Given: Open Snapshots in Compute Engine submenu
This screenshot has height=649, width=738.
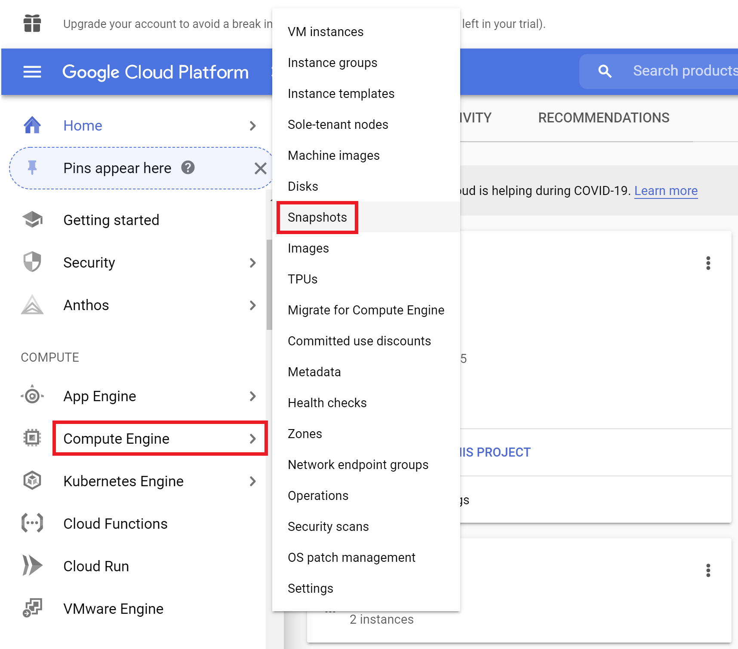Looking at the screenshot, I should click(x=366, y=217).
